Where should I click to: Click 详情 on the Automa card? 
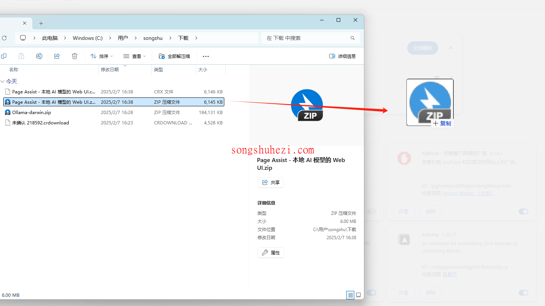coord(403,293)
